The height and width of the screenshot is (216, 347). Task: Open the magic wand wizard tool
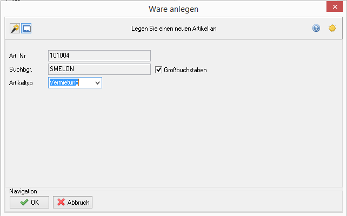tap(15, 29)
